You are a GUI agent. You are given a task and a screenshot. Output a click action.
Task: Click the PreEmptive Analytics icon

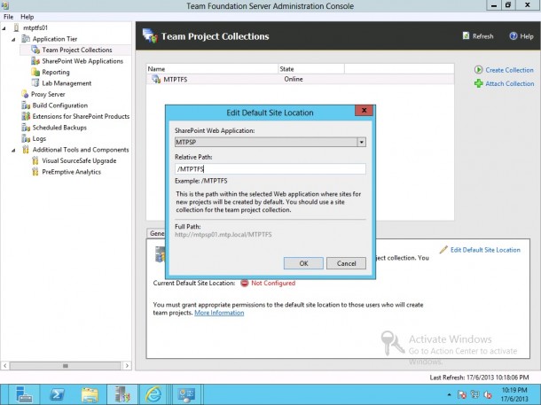point(35,172)
